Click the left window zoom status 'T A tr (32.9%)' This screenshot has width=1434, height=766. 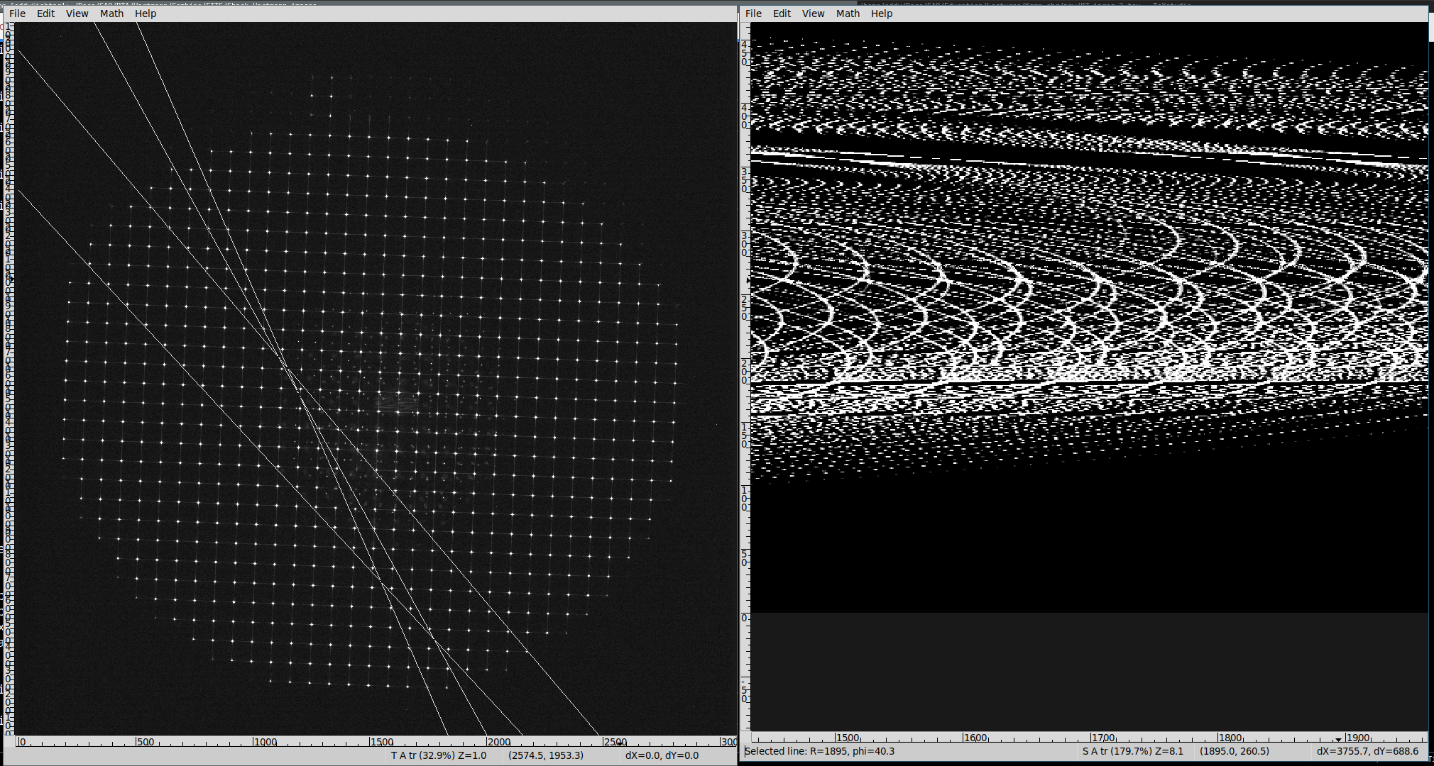pos(438,755)
